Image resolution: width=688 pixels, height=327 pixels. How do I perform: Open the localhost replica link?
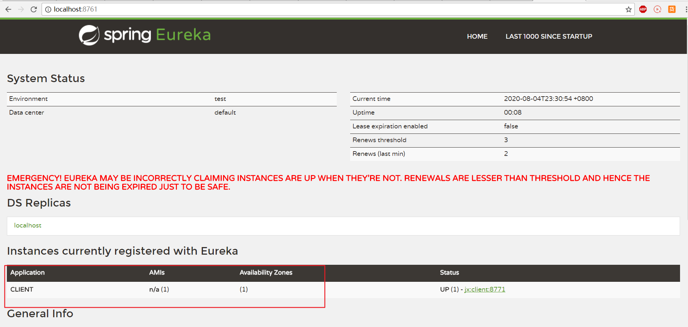pos(28,225)
